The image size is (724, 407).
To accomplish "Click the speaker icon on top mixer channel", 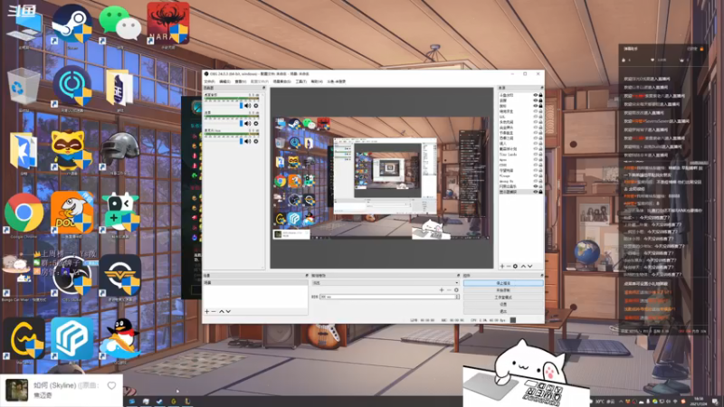I will pos(247,106).
